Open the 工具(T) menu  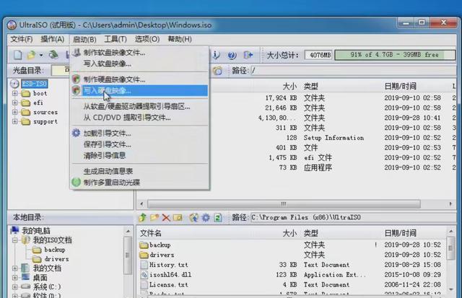pyautogui.click(x=115, y=39)
